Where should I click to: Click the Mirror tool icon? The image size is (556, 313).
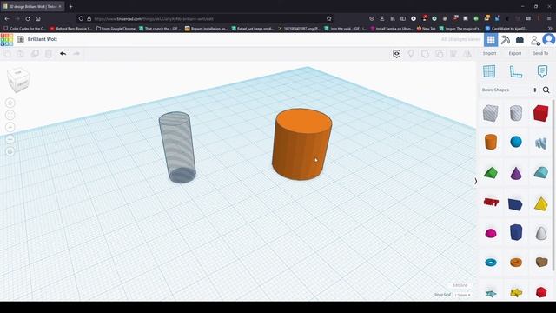467,54
